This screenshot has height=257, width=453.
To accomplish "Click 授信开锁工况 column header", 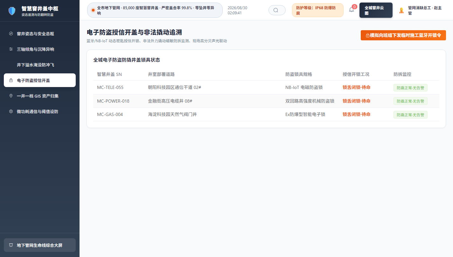I will [356, 74].
